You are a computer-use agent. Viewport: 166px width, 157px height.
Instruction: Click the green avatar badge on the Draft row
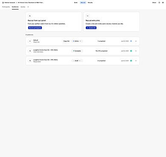tap(131, 61)
